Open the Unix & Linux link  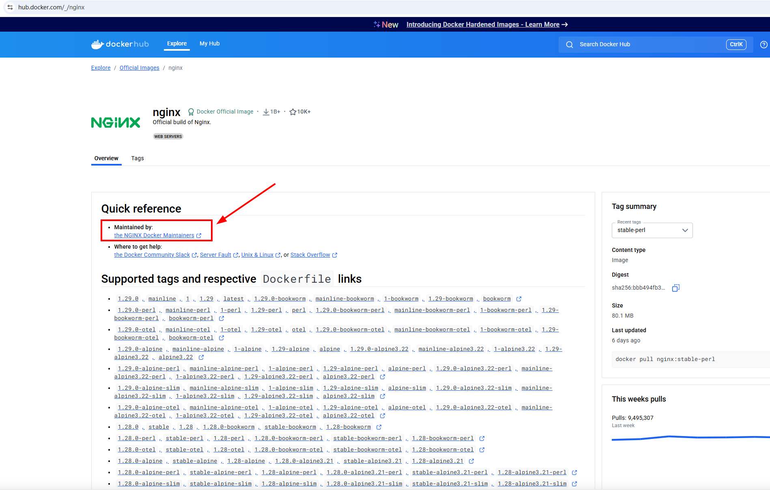(257, 255)
